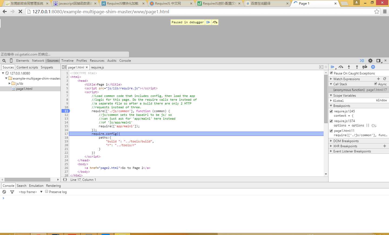Show the Snippets navigator tab
This screenshot has height=235, width=389.
coord(47,67)
